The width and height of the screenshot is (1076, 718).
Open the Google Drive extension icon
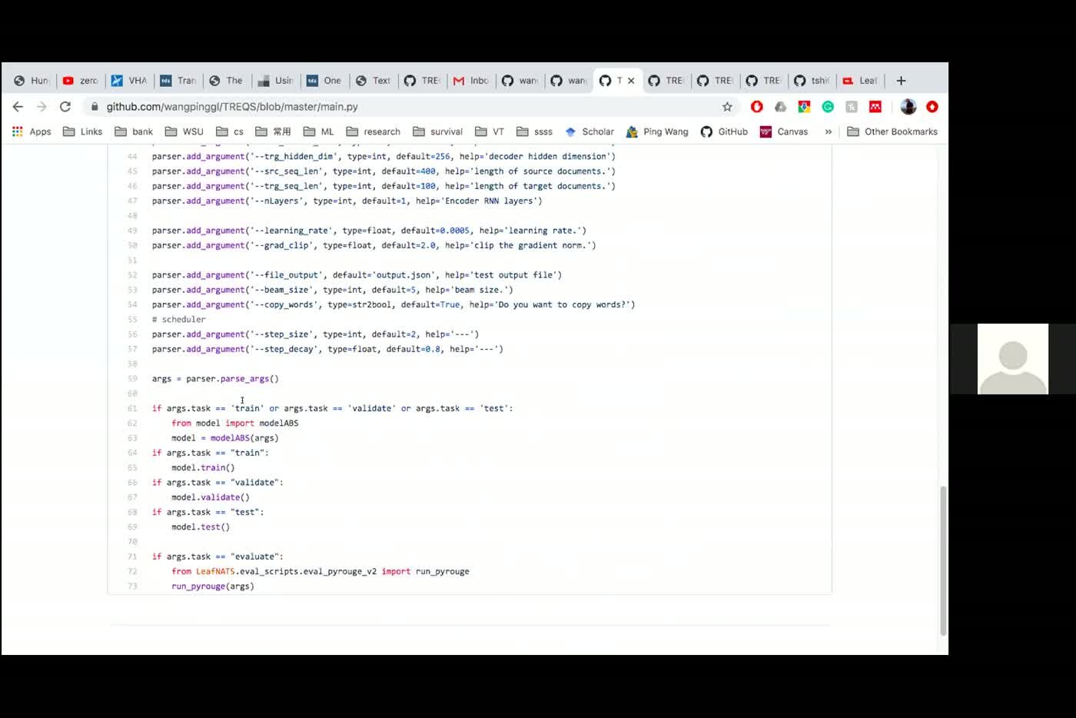tap(780, 107)
